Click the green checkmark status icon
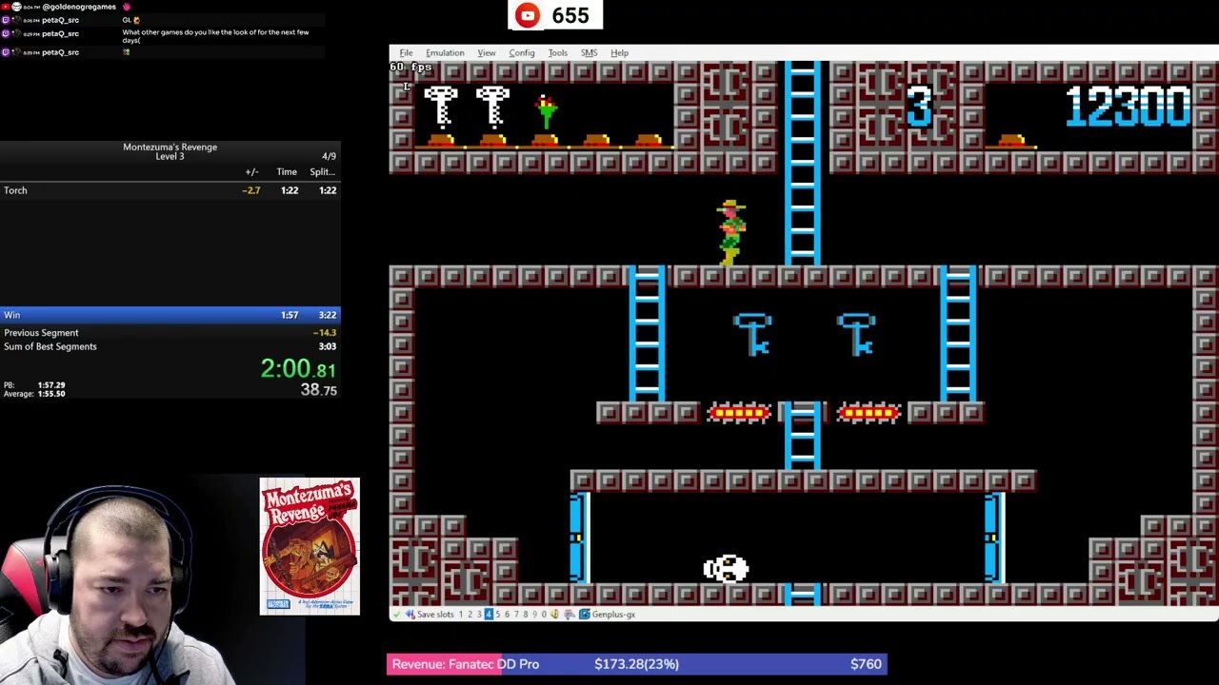 point(397,615)
